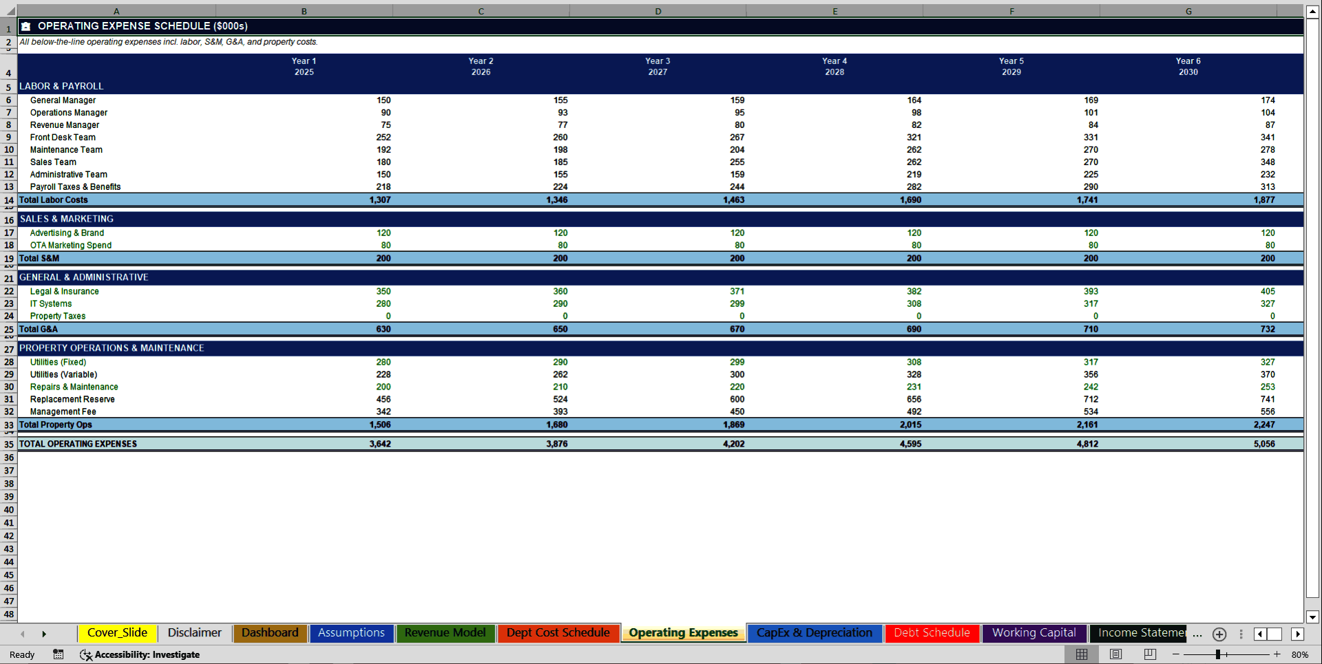
Task: Toggle Page Break Preview view
Action: point(1150,654)
